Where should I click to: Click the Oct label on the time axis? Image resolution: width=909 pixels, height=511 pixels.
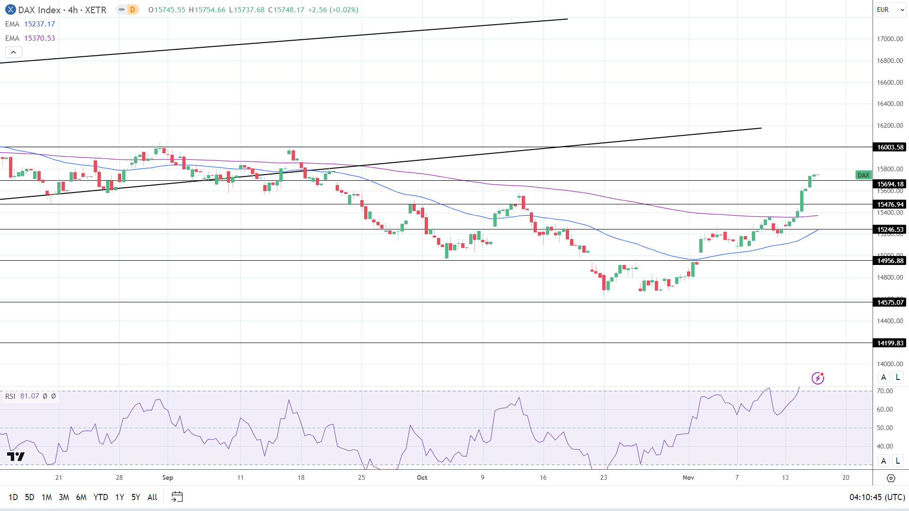pyautogui.click(x=422, y=477)
